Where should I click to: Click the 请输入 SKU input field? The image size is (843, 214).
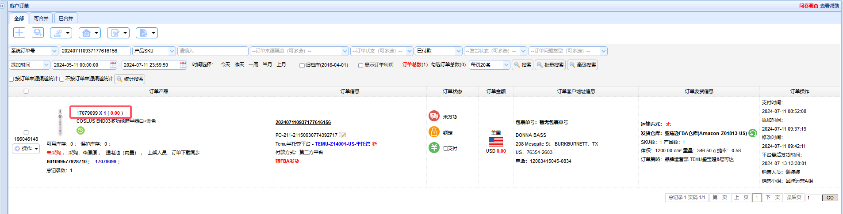(213, 51)
